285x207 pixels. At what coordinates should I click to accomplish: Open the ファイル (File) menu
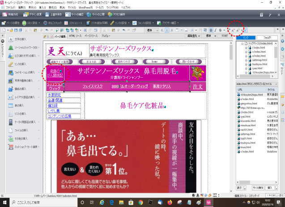pos(10,8)
